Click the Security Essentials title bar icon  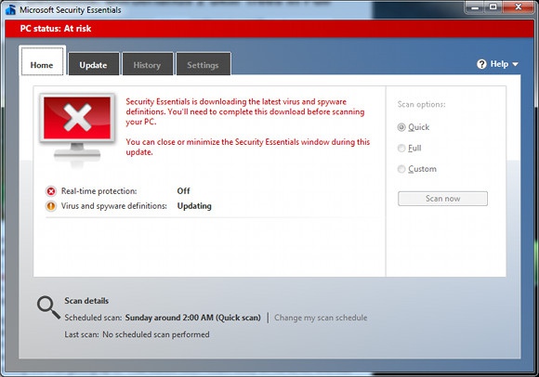tap(10, 9)
